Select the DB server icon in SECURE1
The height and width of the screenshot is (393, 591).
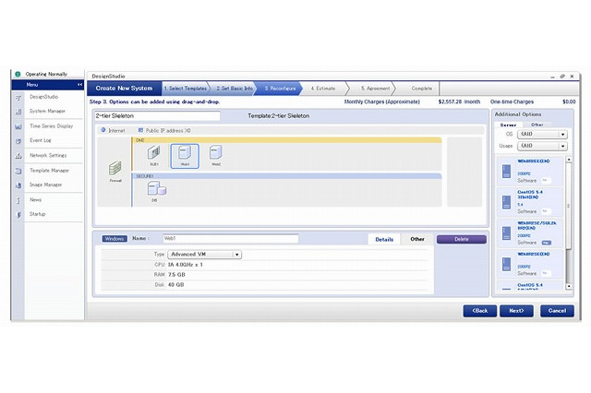point(154,190)
